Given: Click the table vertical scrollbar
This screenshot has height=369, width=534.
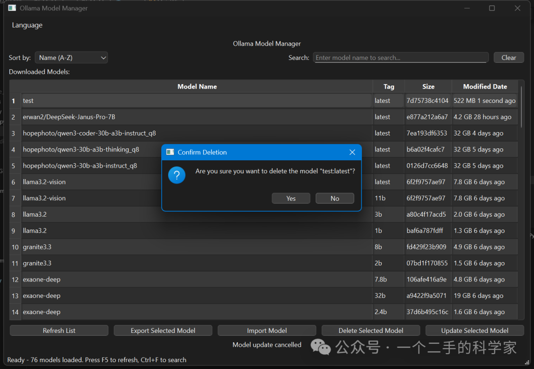Looking at the screenshot, I should [x=521, y=106].
